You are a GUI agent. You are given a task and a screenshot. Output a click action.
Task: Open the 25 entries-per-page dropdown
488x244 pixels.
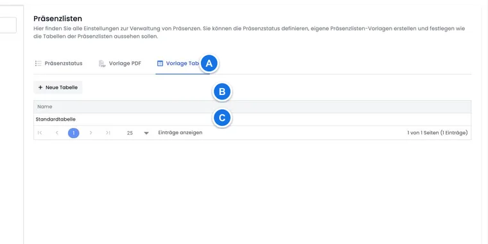137,133
